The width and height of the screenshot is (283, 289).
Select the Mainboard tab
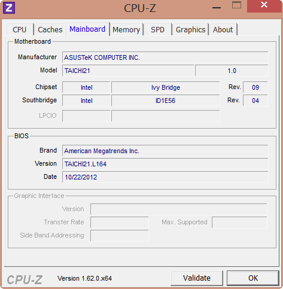click(87, 29)
